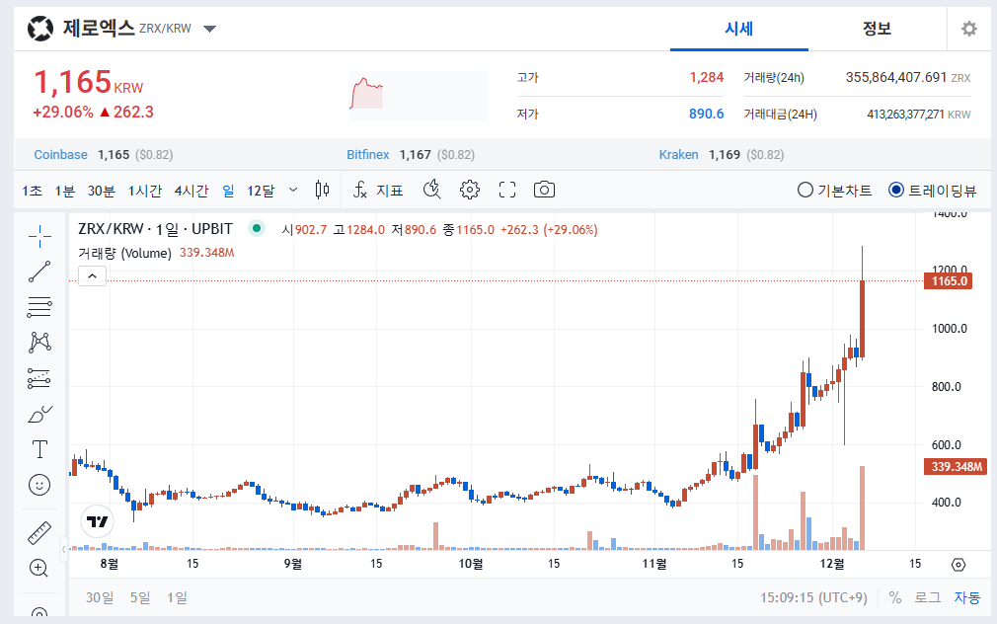Select the 일 daily interval
997x624 pixels.
coord(228,191)
